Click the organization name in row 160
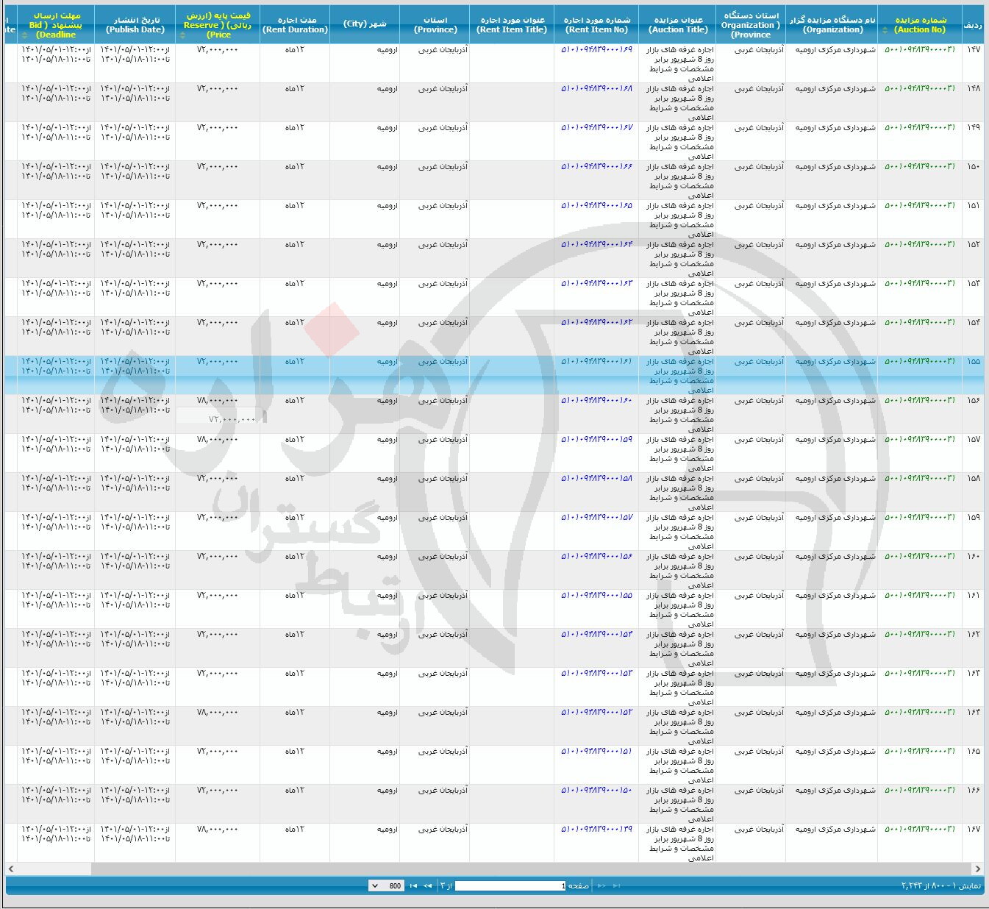Image resolution: width=989 pixels, height=909 pixels. (x=835, y=556)
